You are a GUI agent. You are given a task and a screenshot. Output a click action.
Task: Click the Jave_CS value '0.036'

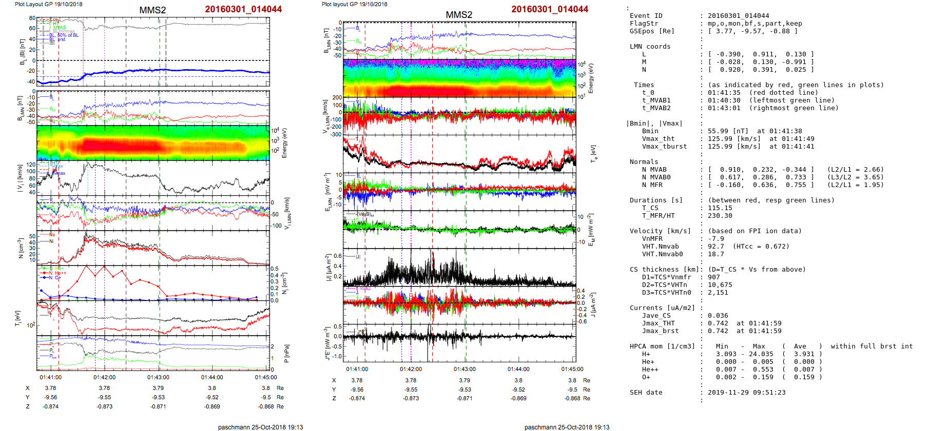pos(718,316)
